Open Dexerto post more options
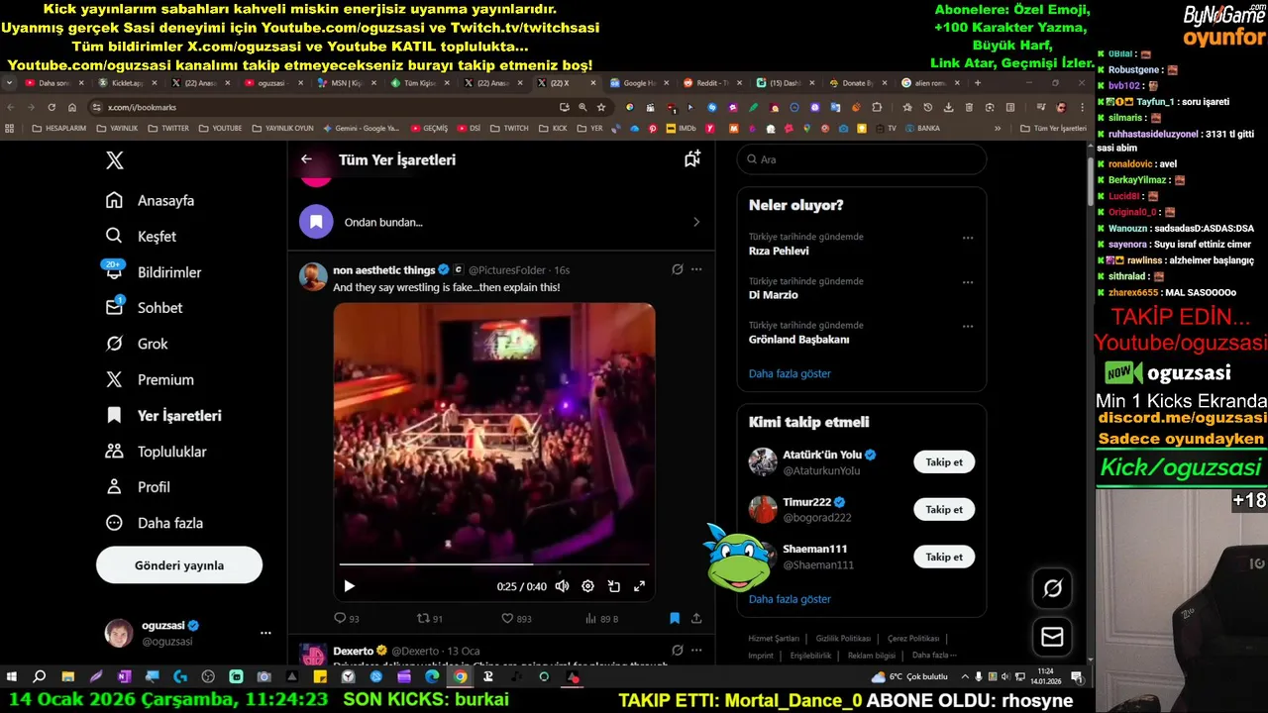 pyautogui.click(x=696, y=651)
